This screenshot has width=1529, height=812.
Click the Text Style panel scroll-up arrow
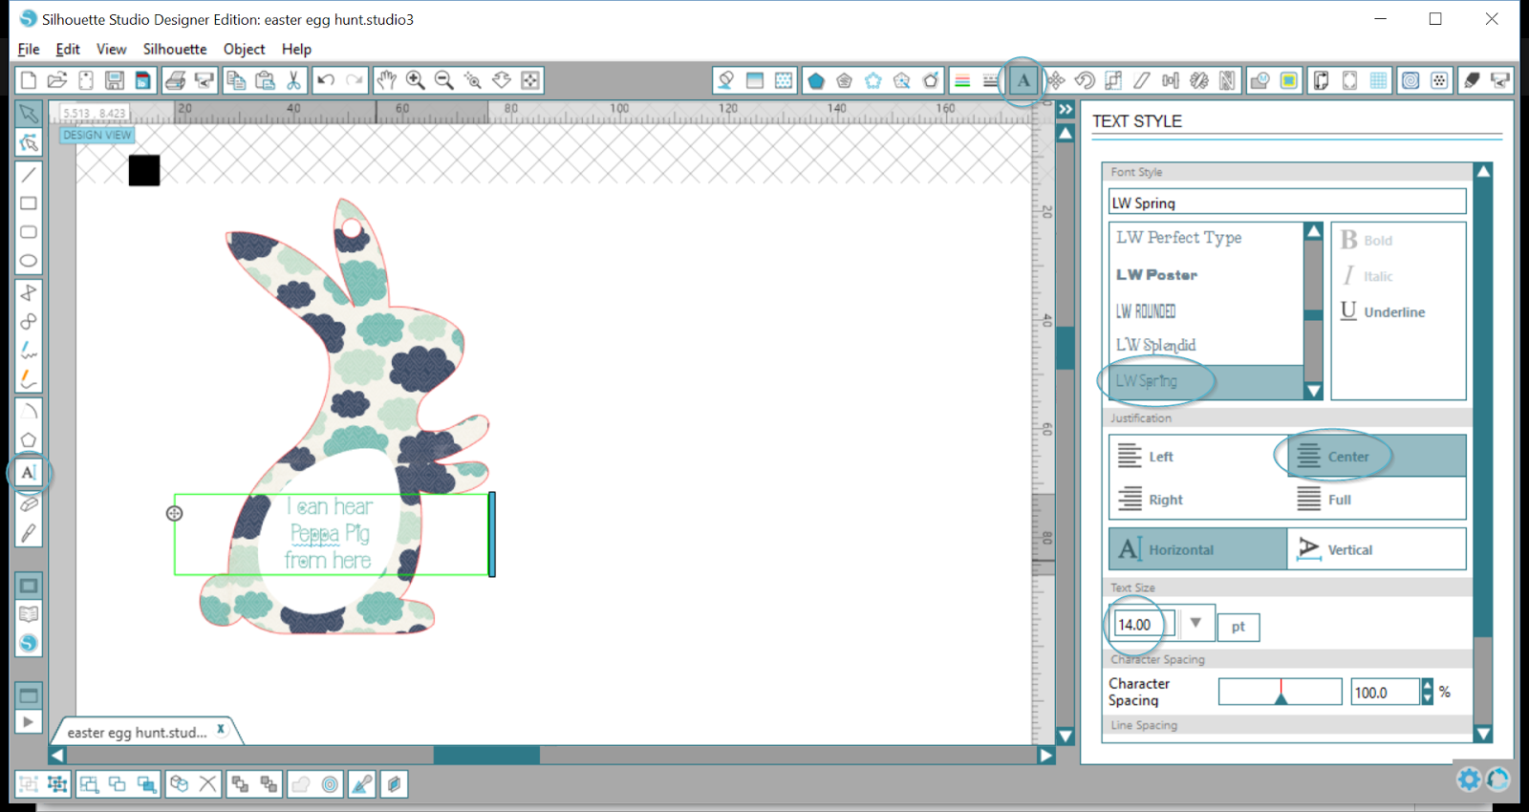[x=1483, y=172]
